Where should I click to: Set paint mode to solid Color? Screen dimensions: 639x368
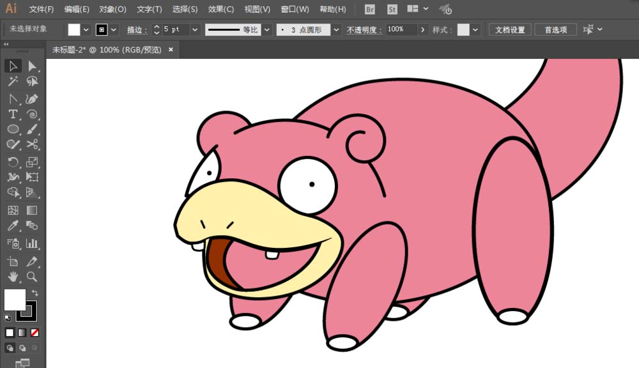click(10, 333)
